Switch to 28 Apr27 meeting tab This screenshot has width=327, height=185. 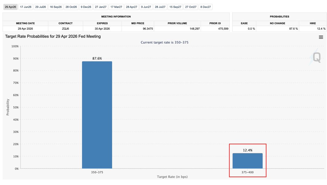tap(131, 7)
